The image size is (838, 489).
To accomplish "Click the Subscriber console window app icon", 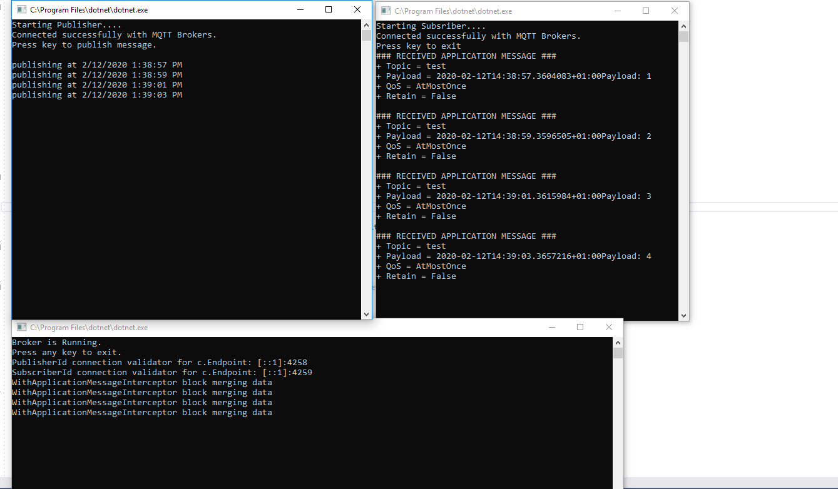I will (386, 11).
